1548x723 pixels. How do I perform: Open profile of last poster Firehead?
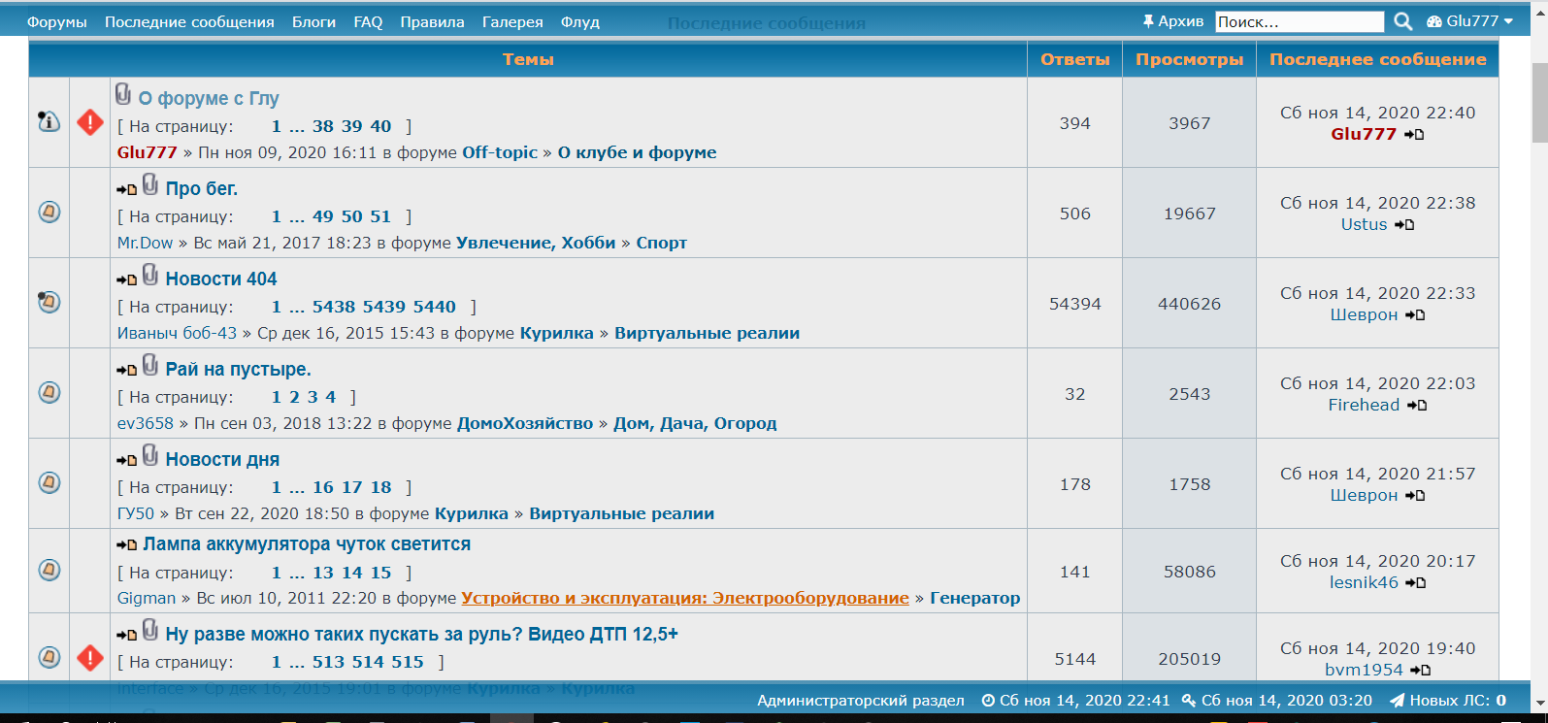[x=1364, y=405]
